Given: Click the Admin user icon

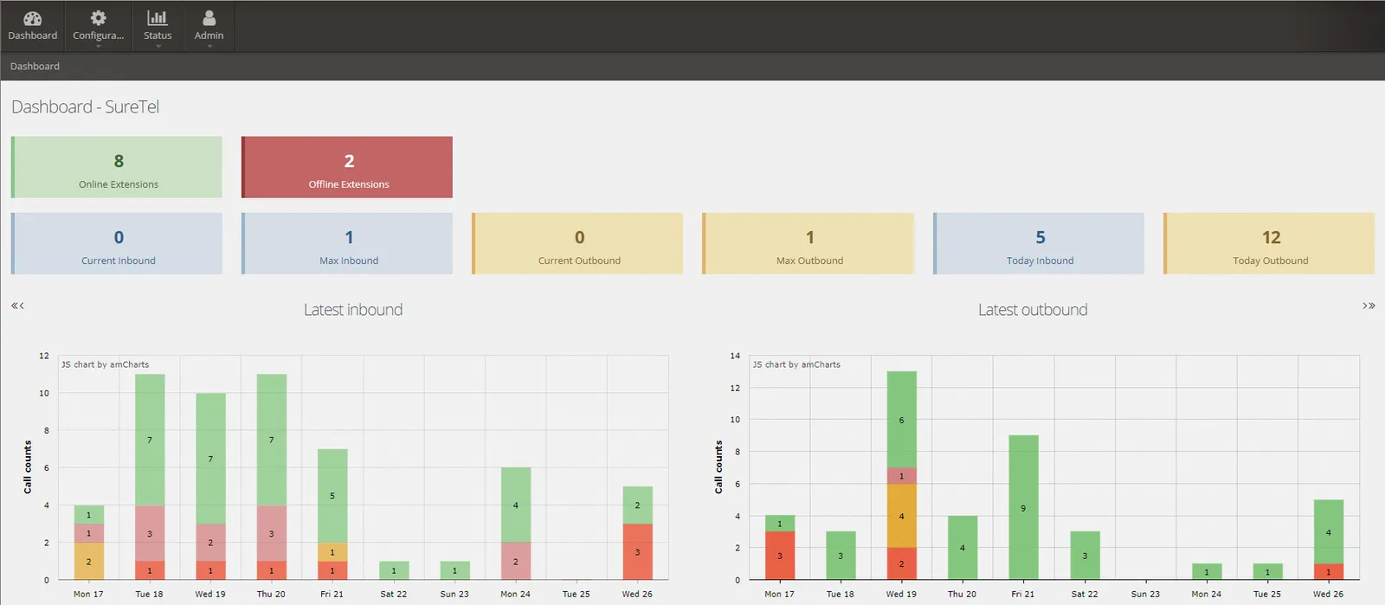Looking at the screenshot, I should 209,18.
